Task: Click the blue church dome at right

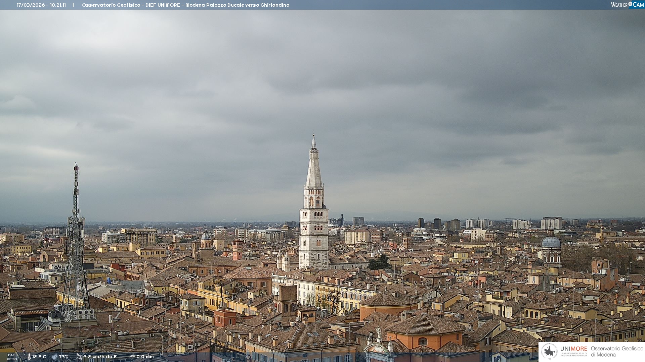Action: point(551,242)
